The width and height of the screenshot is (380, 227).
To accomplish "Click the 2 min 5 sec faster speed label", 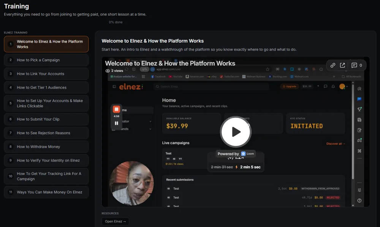I will pos(250,167).
